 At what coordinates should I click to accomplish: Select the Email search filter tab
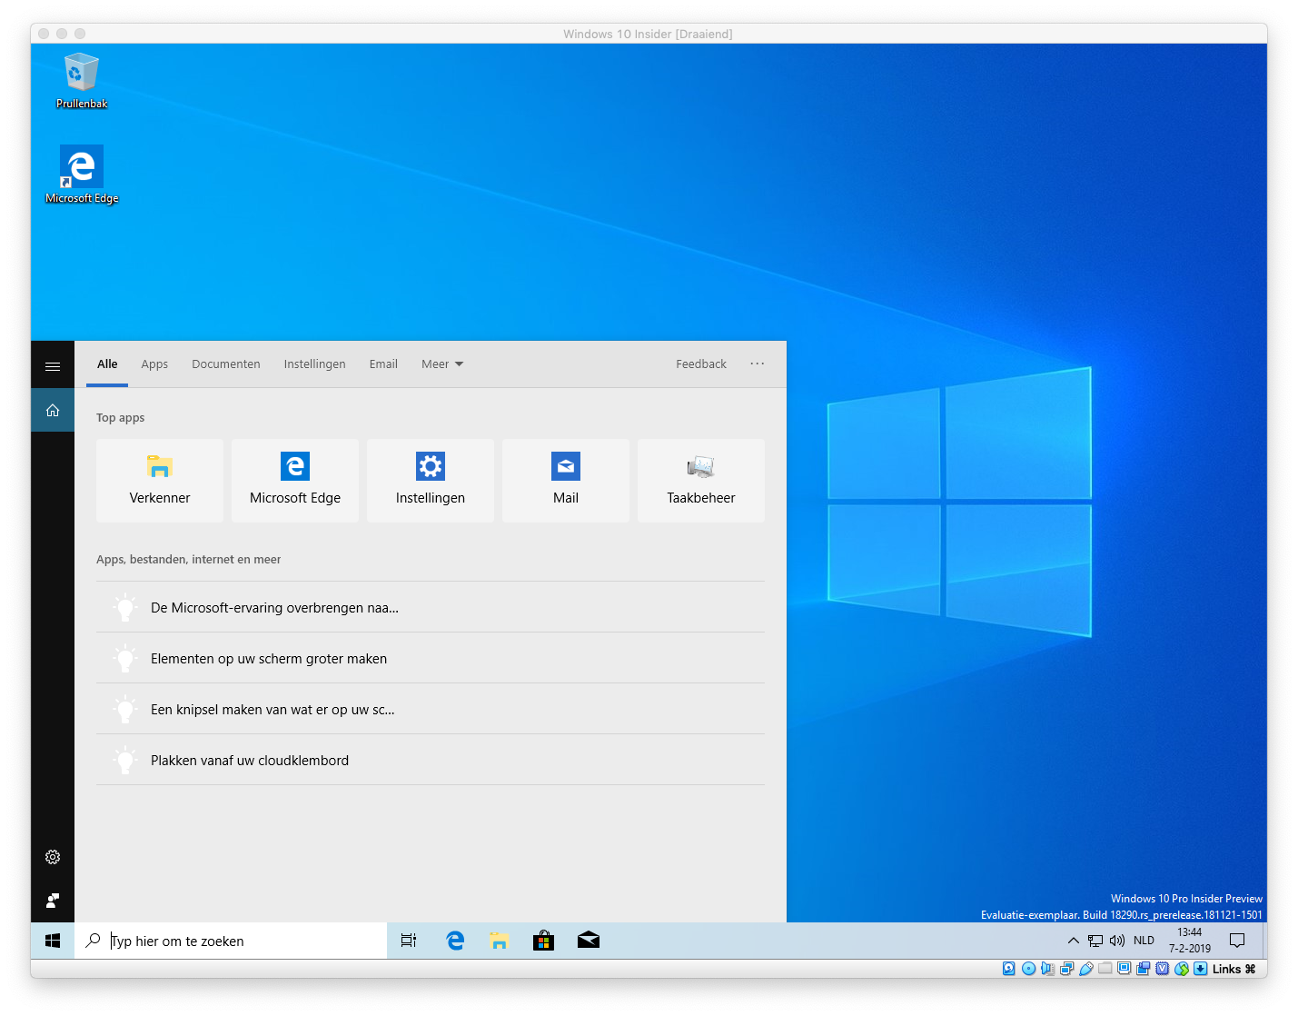tap(383, 364)
